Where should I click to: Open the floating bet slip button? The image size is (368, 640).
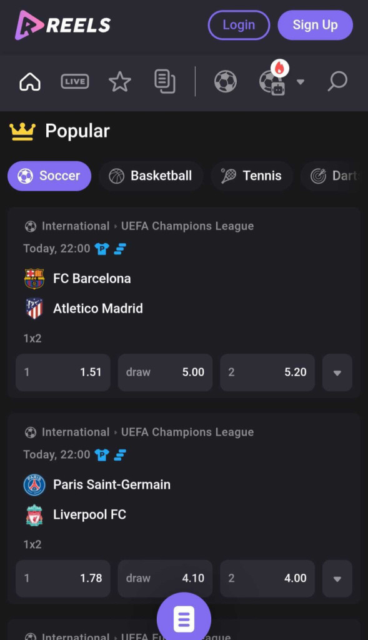point(184,618)
